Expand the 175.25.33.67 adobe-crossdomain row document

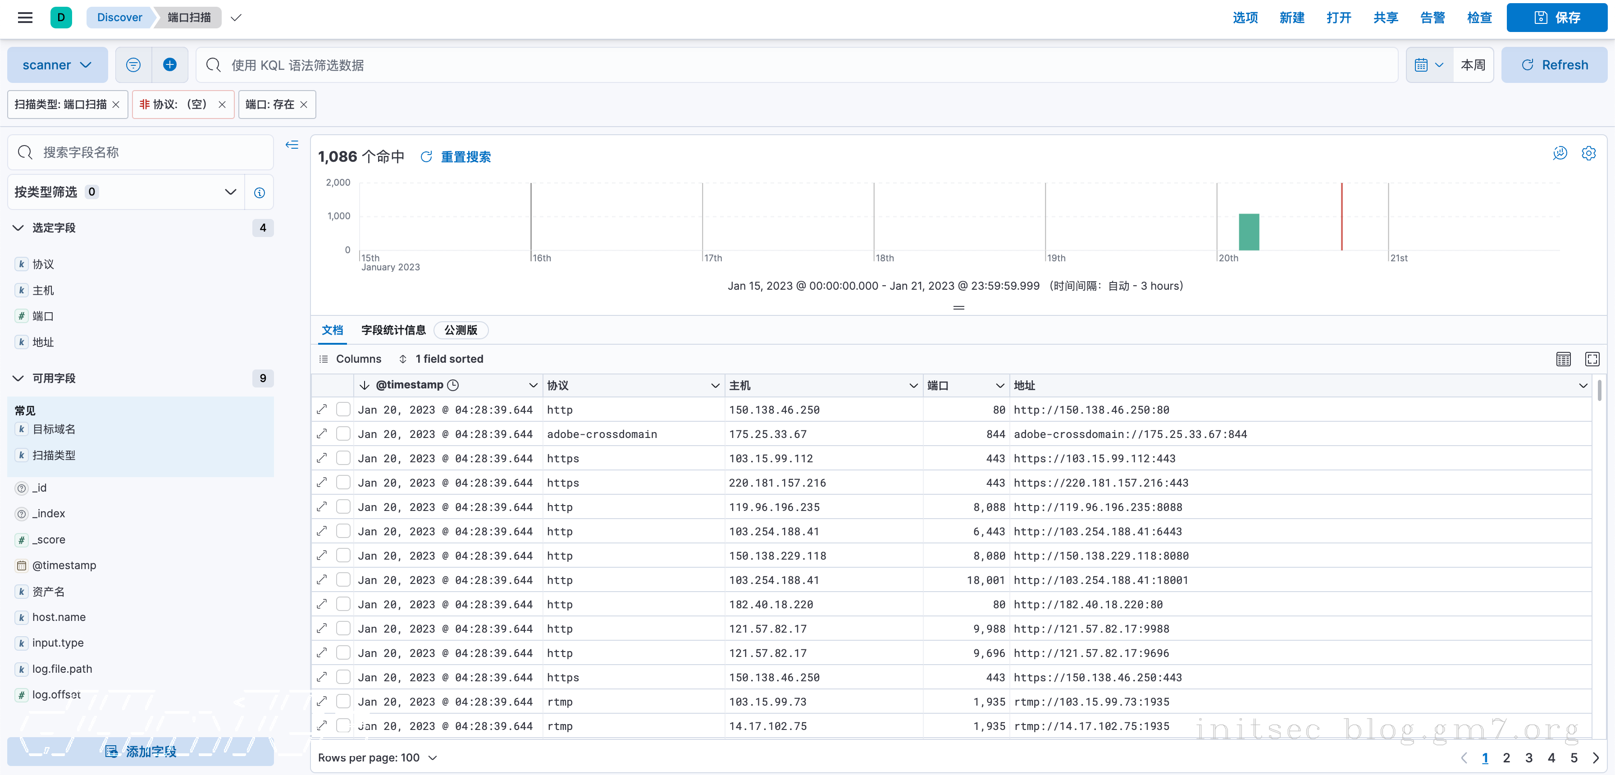pos(322,434)
